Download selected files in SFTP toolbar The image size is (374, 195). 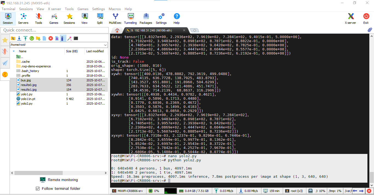coord(19,38)
